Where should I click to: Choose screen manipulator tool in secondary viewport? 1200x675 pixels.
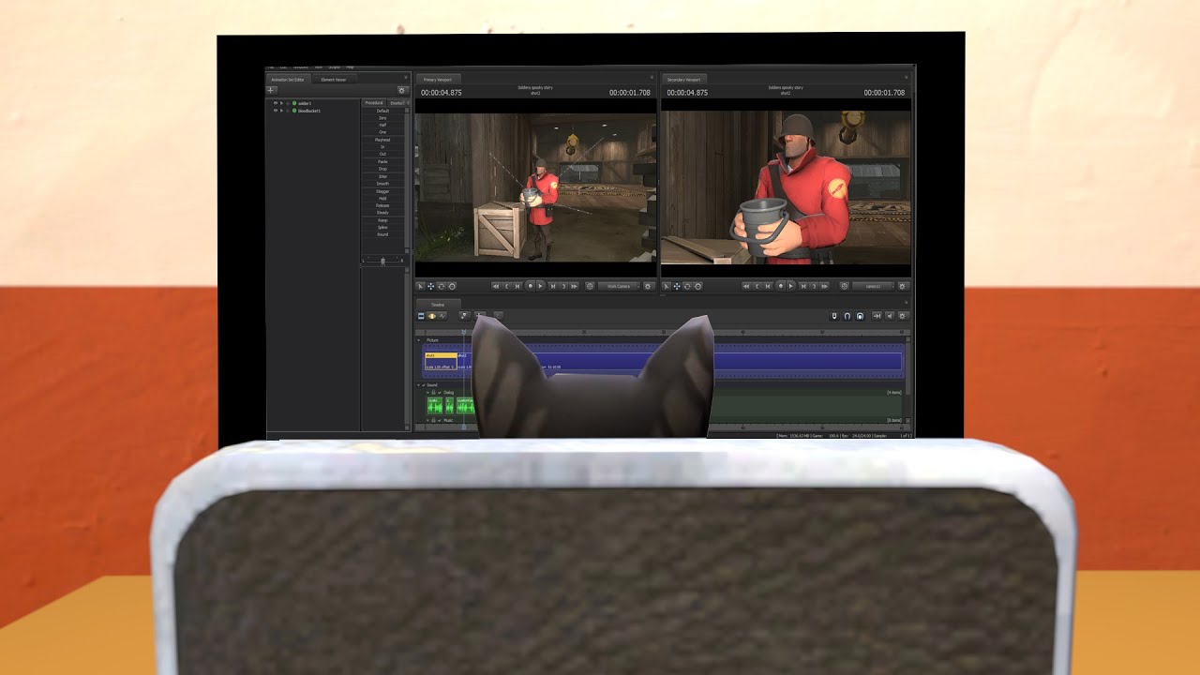coord(697,286)
